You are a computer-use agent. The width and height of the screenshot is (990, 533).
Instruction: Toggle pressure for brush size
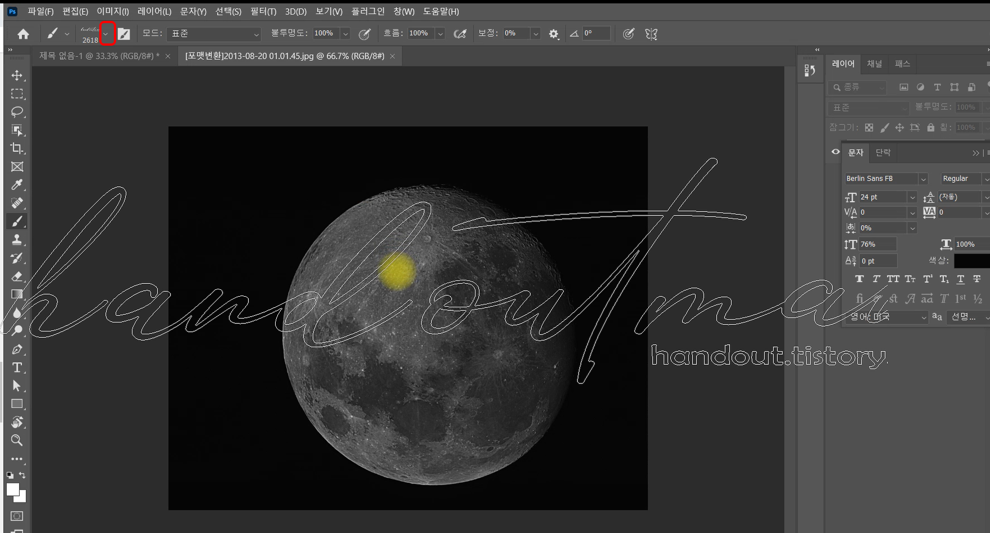point(629,34)
